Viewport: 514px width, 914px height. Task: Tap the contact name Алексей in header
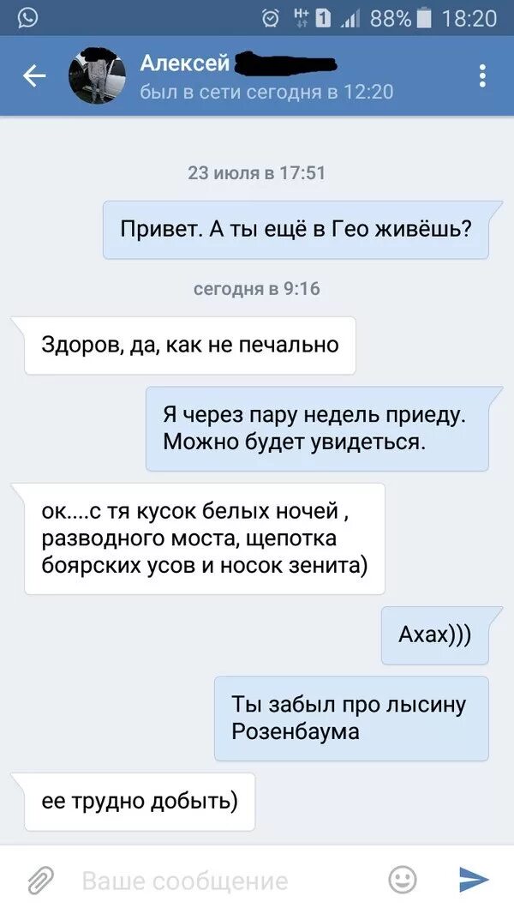coord(185,63)
